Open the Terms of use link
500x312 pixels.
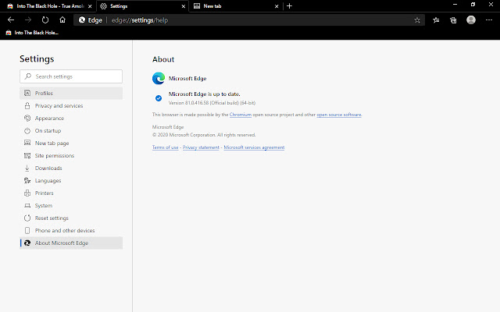[x=165, y=147]
